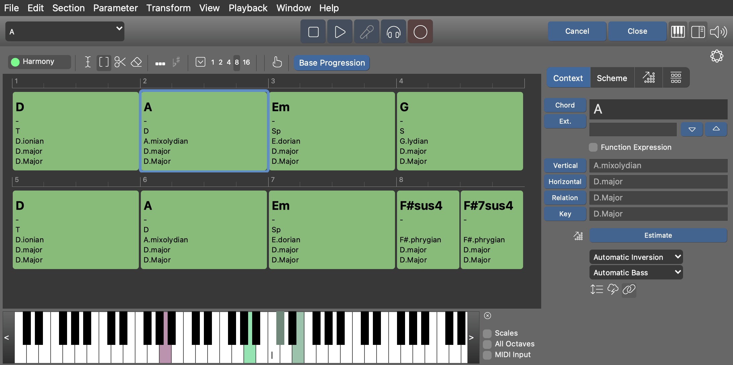Enable the Scales checkbox
The image size is (733, 365).
[x=487, y=333]
